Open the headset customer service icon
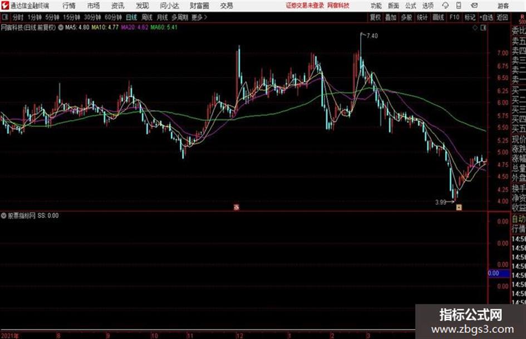This screenshot has height=339, width=526. pos(445,6)
